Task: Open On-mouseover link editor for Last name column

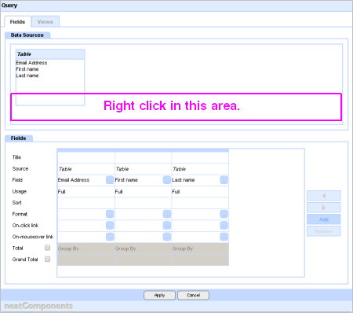Action: point(224,237)
